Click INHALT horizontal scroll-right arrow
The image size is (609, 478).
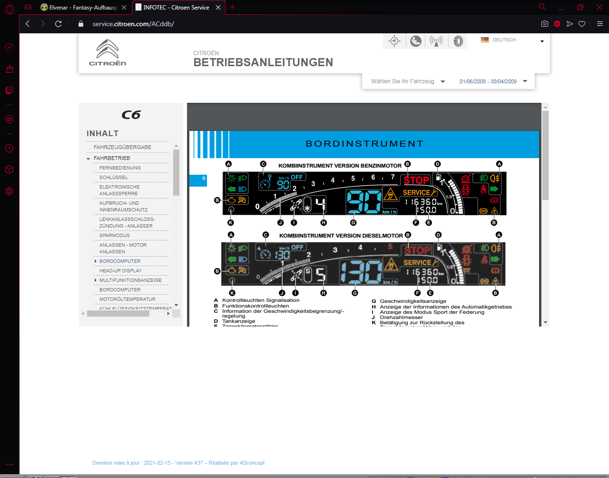point(168,314)
